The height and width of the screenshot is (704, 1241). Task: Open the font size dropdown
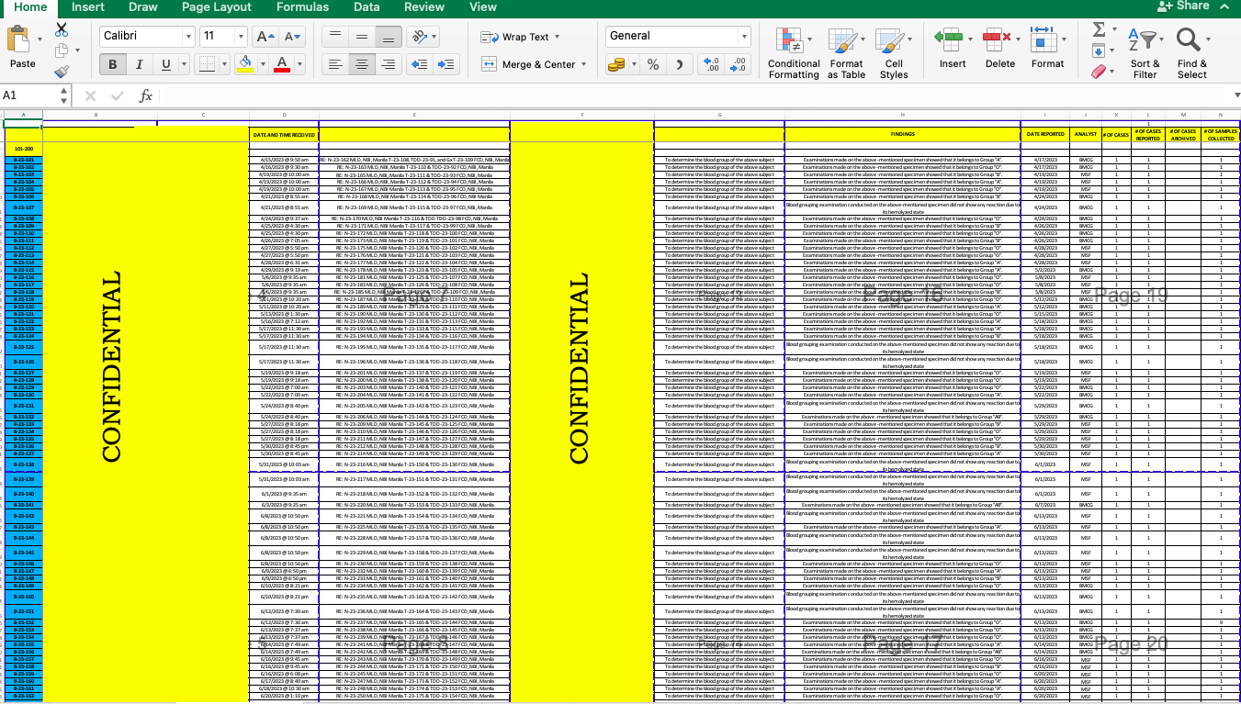tap(241, 37)
